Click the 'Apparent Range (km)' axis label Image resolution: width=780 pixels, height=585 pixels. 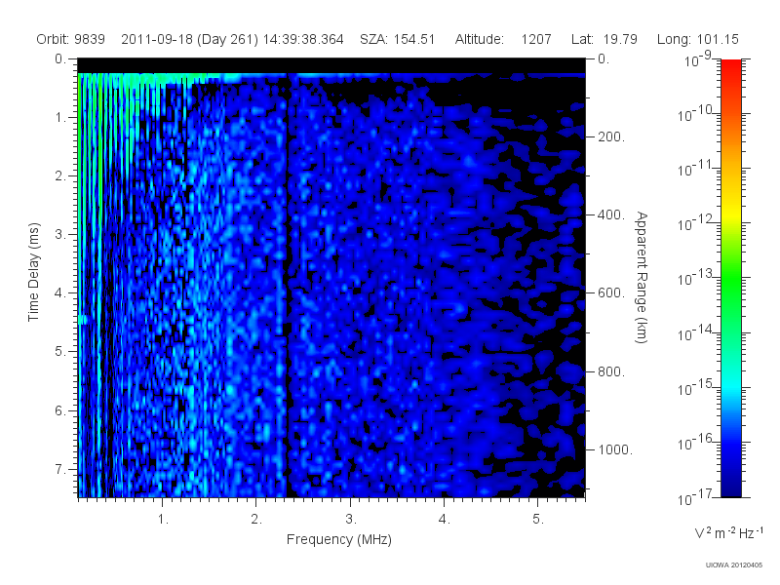[642, 277]
